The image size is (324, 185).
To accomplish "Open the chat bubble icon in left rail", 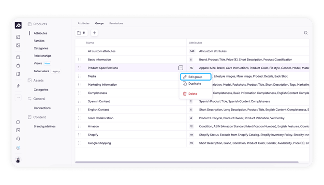I will coord(18,122).
